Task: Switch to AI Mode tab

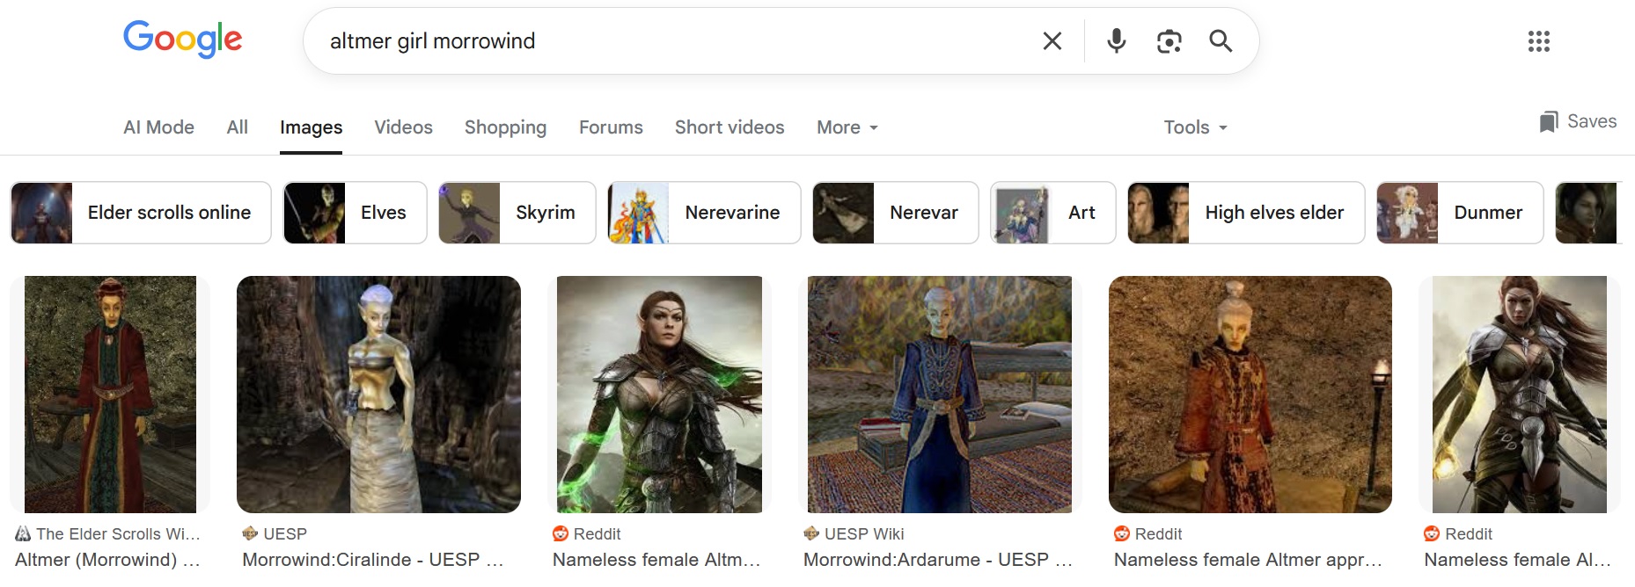Action: (x=158, y=127)
